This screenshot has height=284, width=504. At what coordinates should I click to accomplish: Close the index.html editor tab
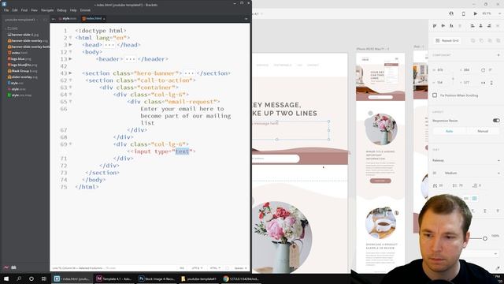click(104, 19)
